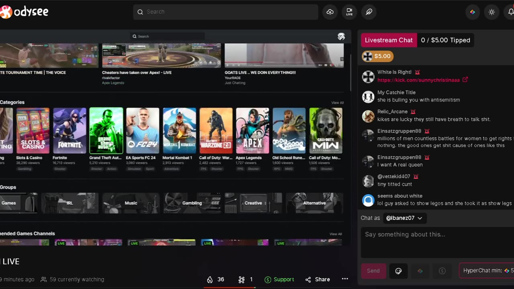The image size is (514, 289).
Task: Click View All beside Categories
Action: click(337, 103)
